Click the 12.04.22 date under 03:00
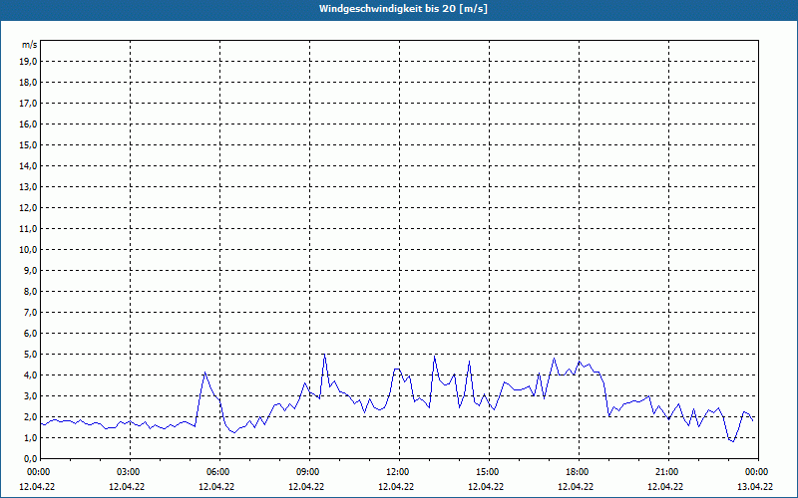The width and height of the screenshot is (798, 498). (127, 486)
